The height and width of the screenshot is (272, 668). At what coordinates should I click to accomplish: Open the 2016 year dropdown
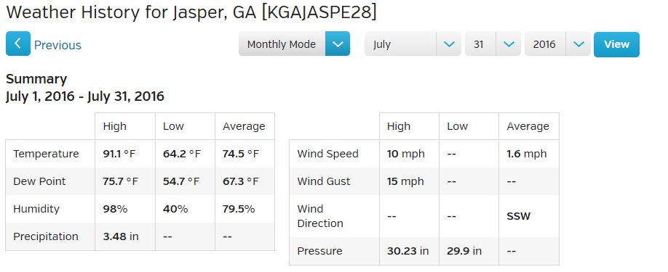(x=557, y=44)
